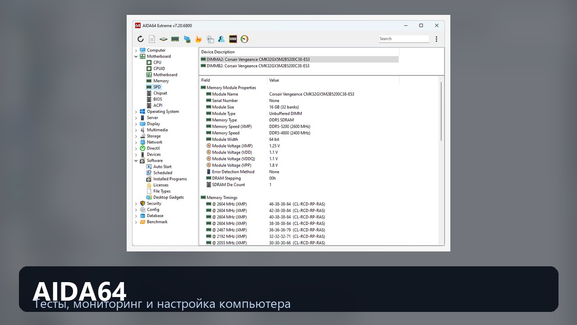Select the DirectX tree item
577x325 pixels.
coord(150,148)
